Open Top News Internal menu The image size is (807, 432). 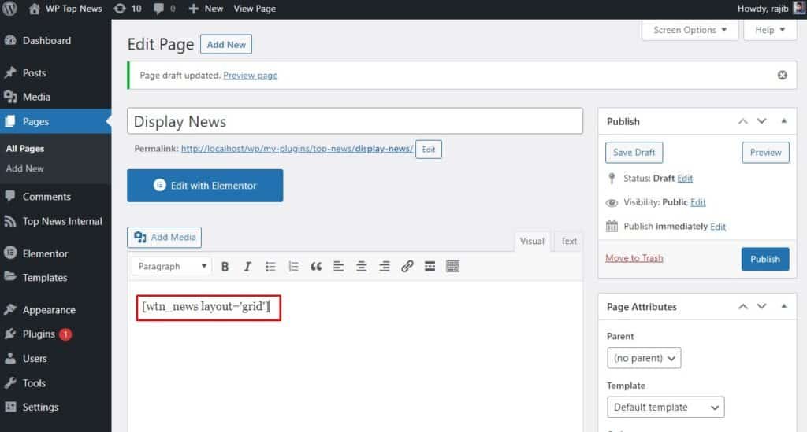coord(61,221)
